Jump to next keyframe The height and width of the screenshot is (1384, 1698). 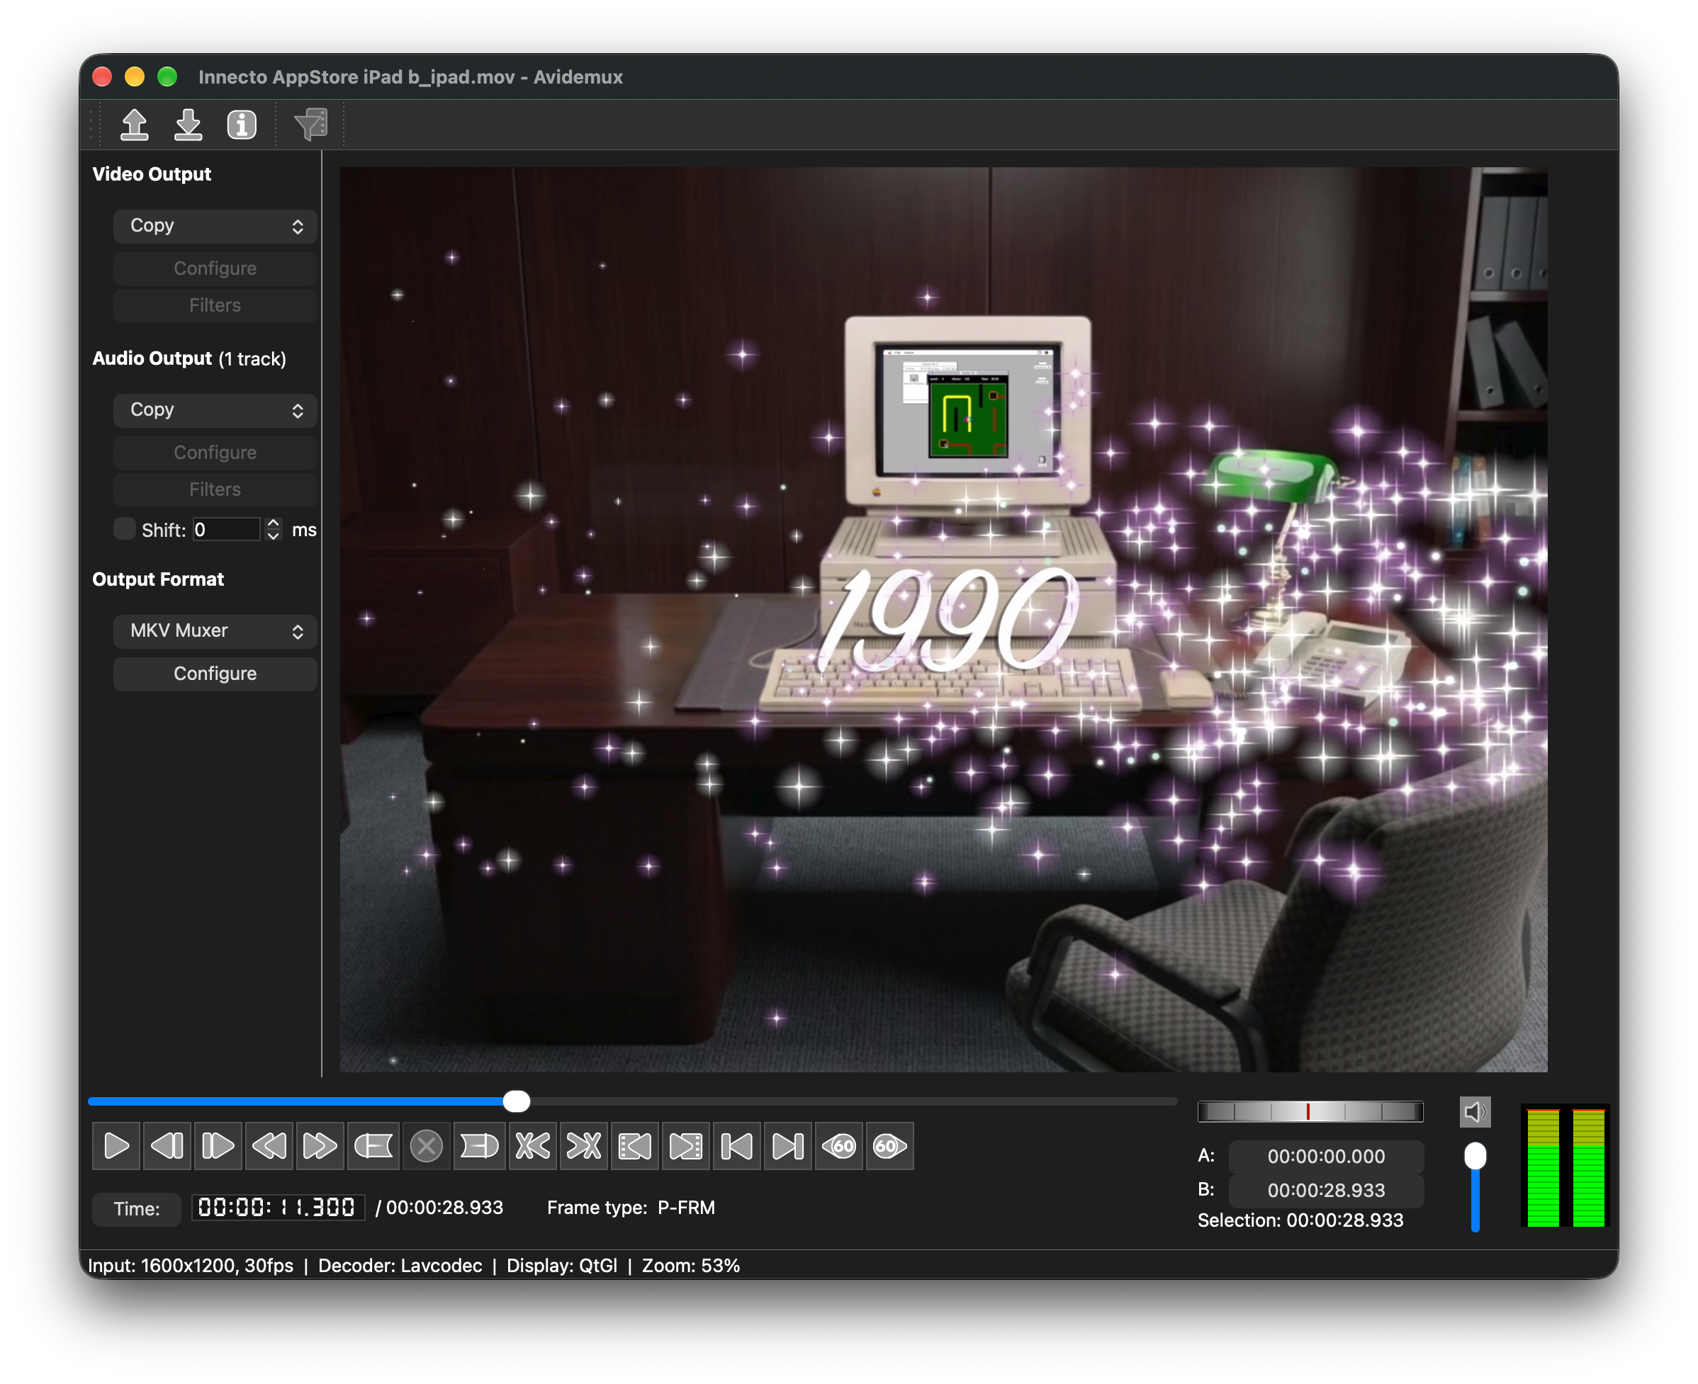(320, 1147)
